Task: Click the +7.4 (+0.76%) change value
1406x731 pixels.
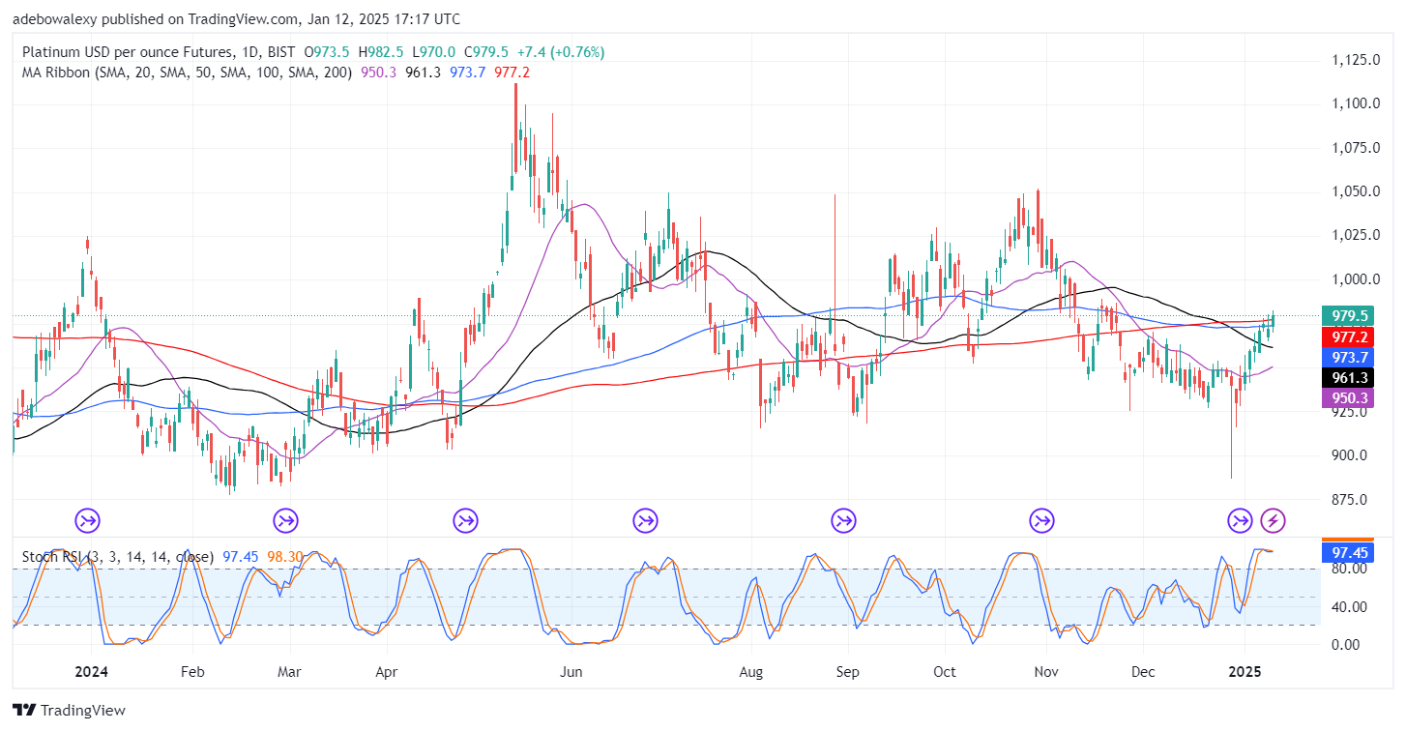Action: pyautogui.click(x=561, y=52)
